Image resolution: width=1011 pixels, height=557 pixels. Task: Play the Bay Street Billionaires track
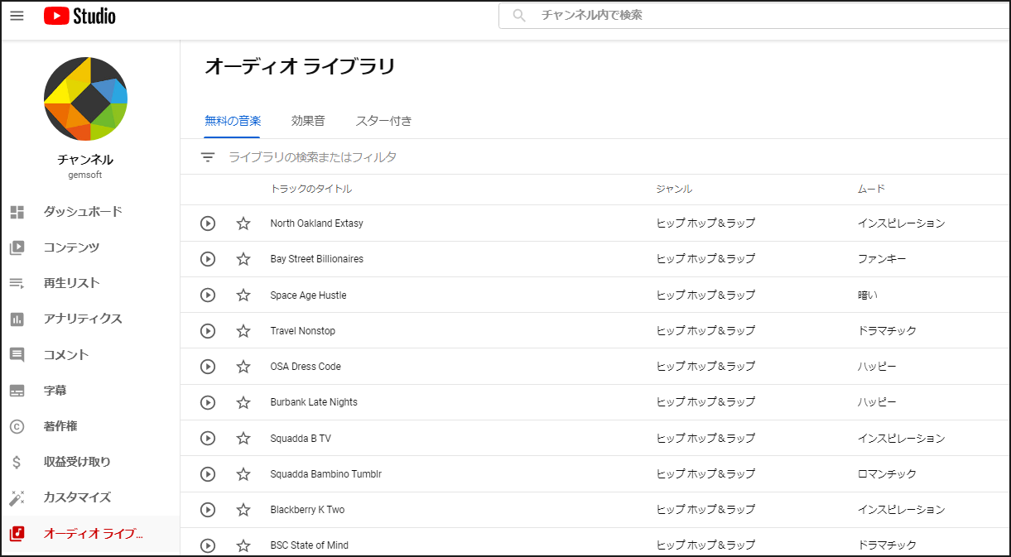[208, 259]
